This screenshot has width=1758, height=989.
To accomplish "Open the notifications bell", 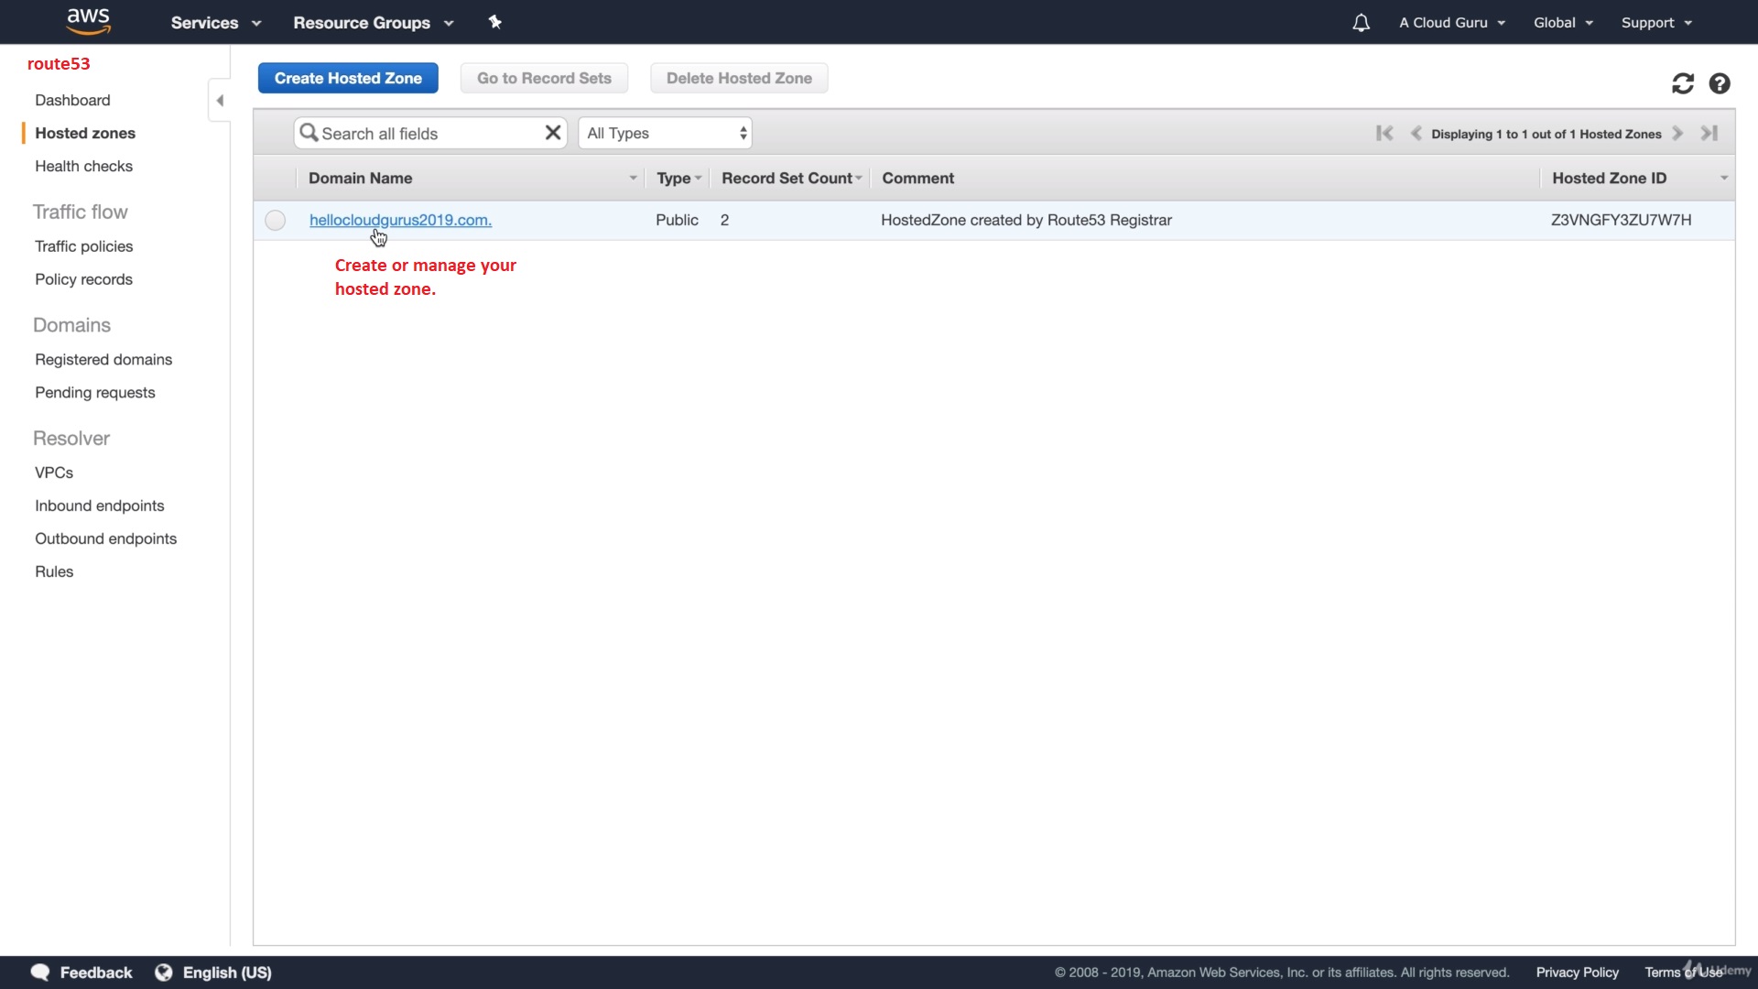I will click(x=1361, y=23).
